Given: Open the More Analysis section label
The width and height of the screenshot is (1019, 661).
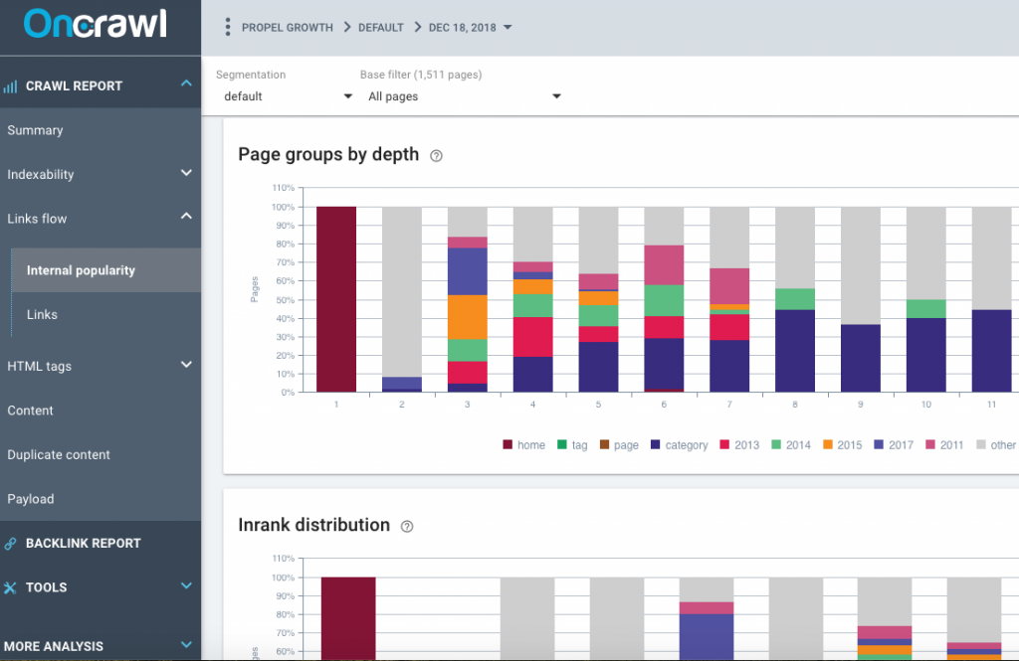Looking at the screenshot, I should (54, 647).
